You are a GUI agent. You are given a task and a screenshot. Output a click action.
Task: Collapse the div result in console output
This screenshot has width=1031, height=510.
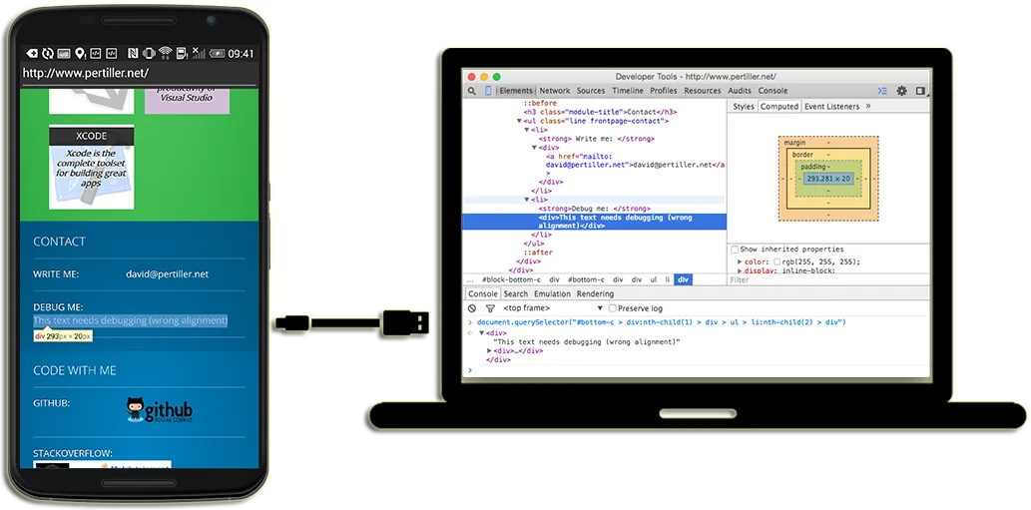tap(481, 333)
